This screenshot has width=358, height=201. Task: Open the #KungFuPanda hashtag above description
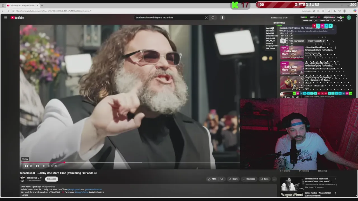(x=48, y=186)
